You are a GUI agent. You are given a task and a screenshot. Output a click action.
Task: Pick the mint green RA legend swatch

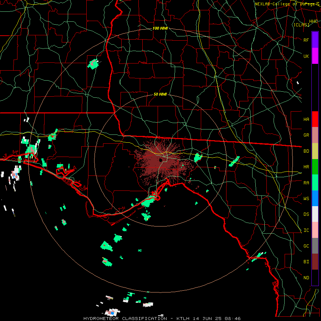click(x=315, y=183)
